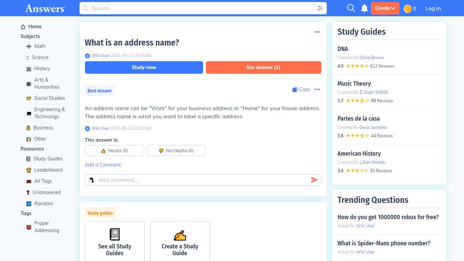The image size is (464, 261).
Task: Click Wiki User link under the answer
Action: pos(100,128)
